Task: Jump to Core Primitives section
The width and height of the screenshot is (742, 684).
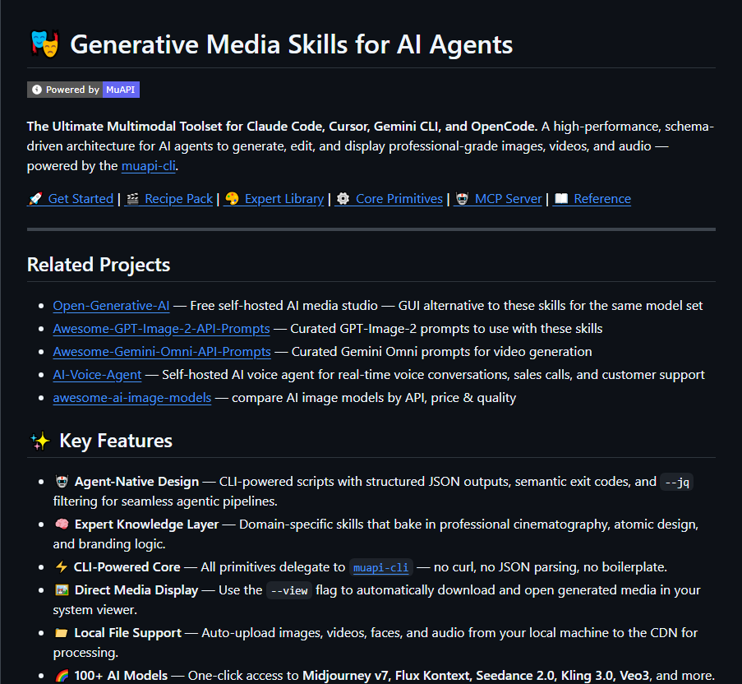Action: coord(399,199)
